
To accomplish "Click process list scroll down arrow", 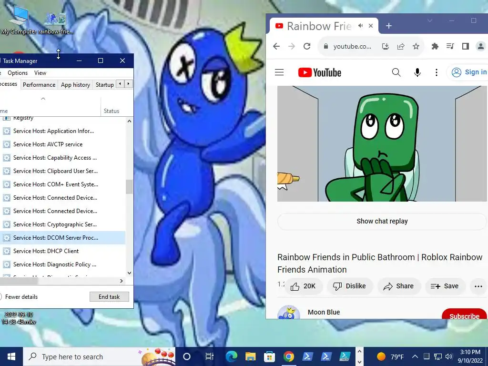I will pyautogui.click(x=130, y=273).
